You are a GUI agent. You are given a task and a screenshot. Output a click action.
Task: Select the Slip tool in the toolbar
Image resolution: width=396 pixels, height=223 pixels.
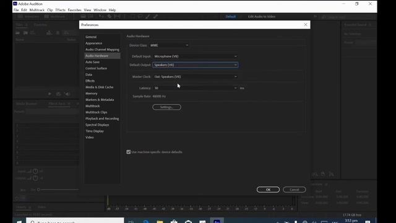(117, 17)
